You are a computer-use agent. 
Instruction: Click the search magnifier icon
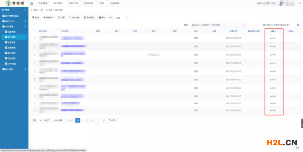(298, 25)
